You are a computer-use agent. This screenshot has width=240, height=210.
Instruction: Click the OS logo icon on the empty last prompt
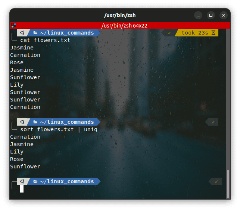[x=22, y=181]
